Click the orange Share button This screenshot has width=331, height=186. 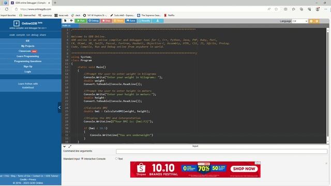click(x=118, y=21)
